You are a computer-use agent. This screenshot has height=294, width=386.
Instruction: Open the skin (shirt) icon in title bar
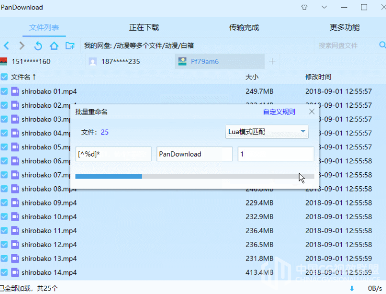coord(304,7)
